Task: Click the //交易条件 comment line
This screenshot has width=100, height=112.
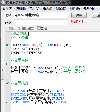Action: point(20,60)
